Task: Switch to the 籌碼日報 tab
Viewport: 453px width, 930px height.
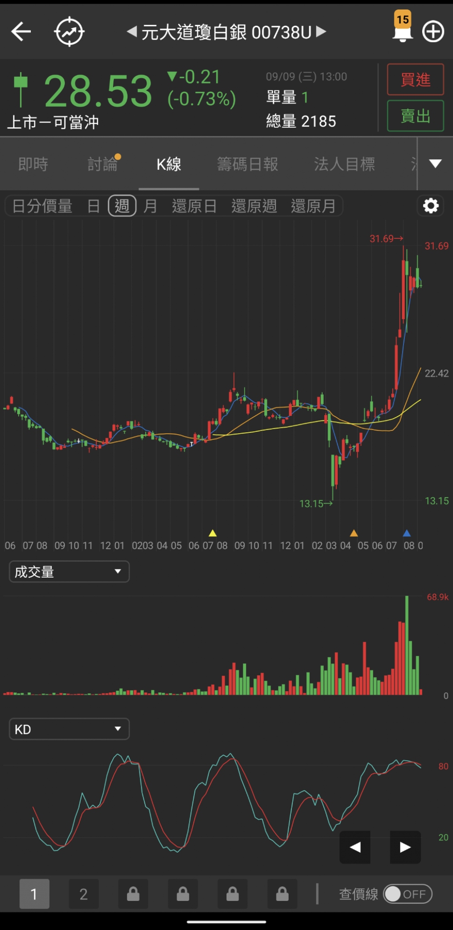Action: point(247,164)
